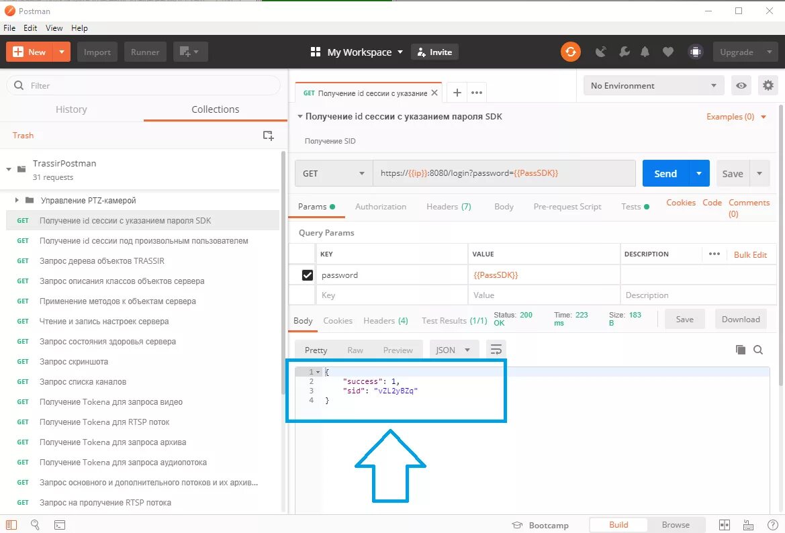Open manage environments gear icon
This screenshot has width=785, height=533.
click(x=768, y=85)
